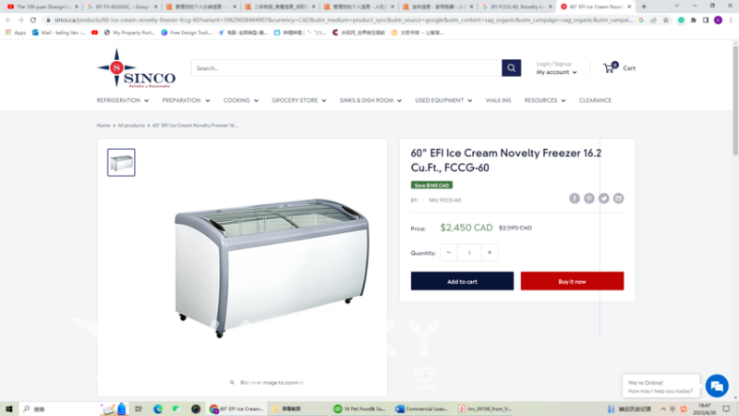Expand the My account dropdown
This screenshot has width=739, height=416.
pyautogui.click(x=556, y=72)
